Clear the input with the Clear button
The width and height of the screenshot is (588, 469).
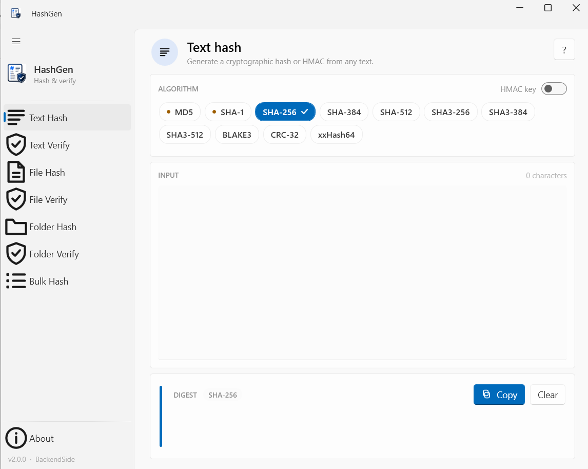(x=547, y=395)
